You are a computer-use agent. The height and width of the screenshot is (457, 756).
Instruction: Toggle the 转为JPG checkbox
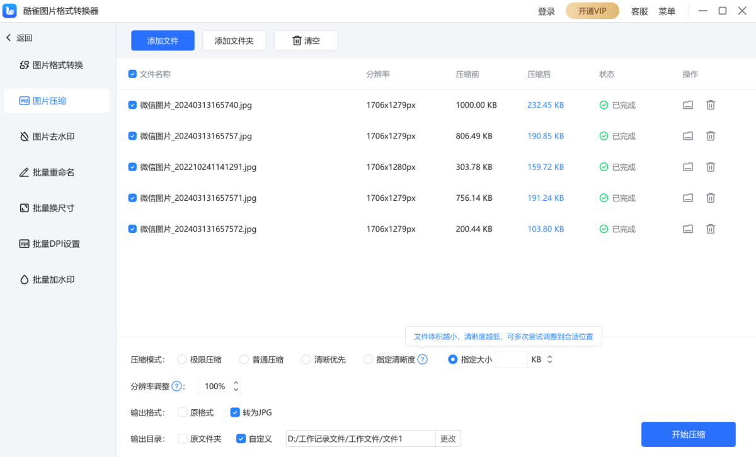(235, 413)
